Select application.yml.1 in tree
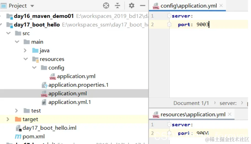251x144 pixels. [x=70, y=102]
